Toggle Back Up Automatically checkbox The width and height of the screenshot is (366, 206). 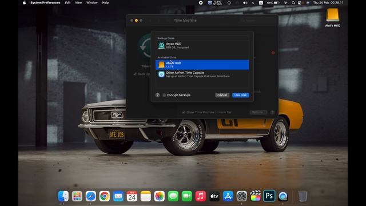tap(135, 74)
